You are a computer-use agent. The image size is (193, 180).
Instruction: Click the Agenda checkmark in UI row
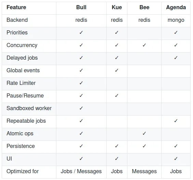[176, 159]
